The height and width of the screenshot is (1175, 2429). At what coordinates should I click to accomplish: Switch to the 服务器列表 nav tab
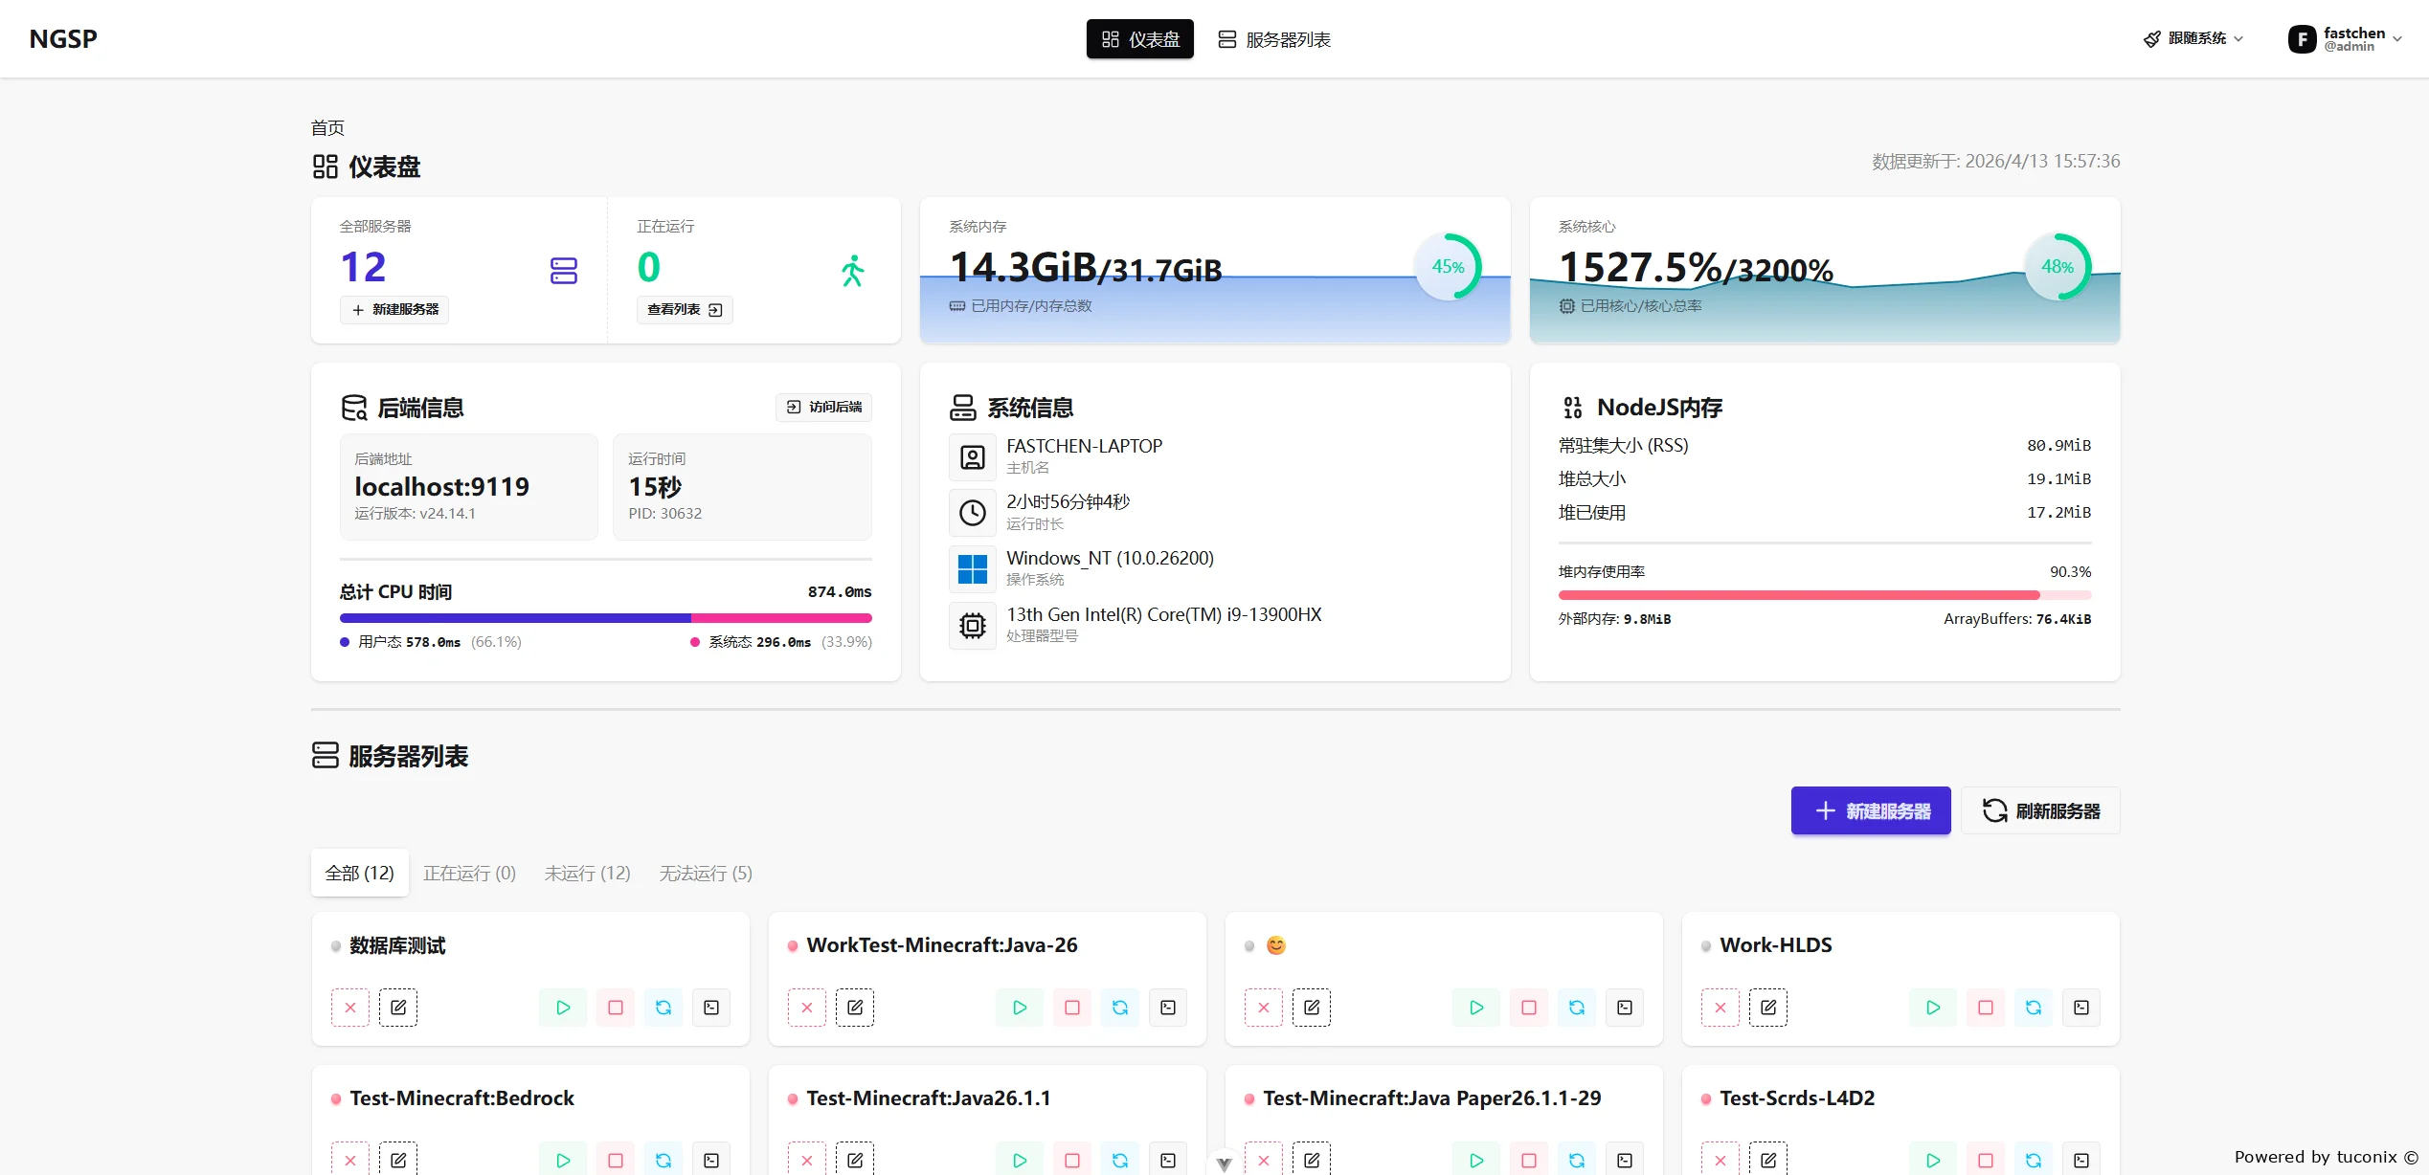tap(1274, 39)
